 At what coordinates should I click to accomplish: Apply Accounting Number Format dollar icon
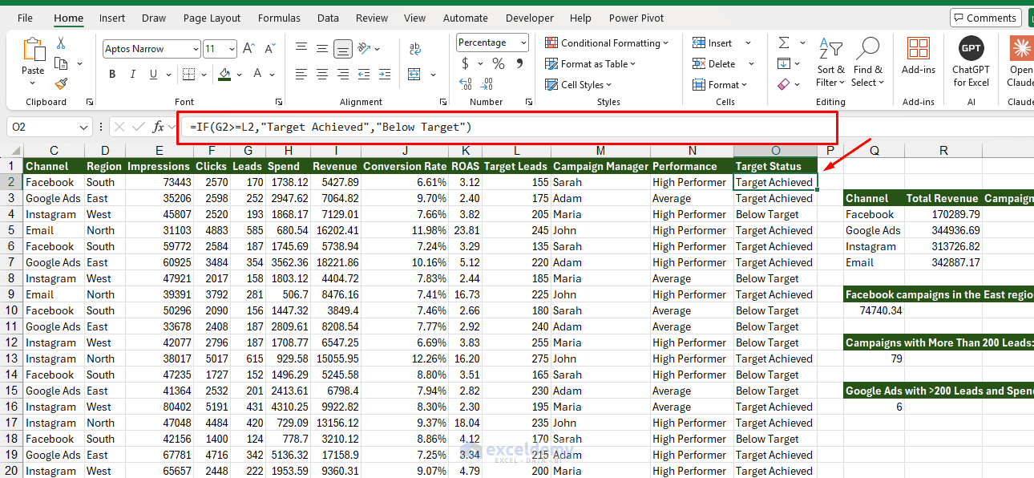466,63
